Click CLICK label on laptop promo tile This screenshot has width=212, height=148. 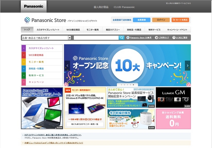[59, 128]
